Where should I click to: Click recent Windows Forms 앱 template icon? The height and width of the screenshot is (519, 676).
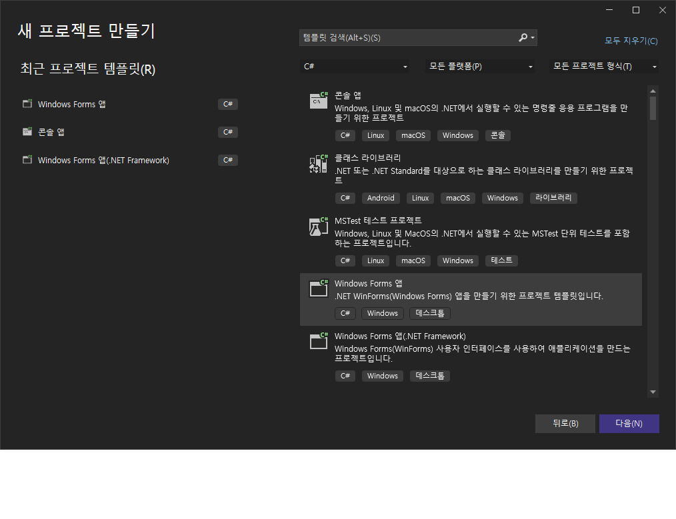(x=27, y=104)
